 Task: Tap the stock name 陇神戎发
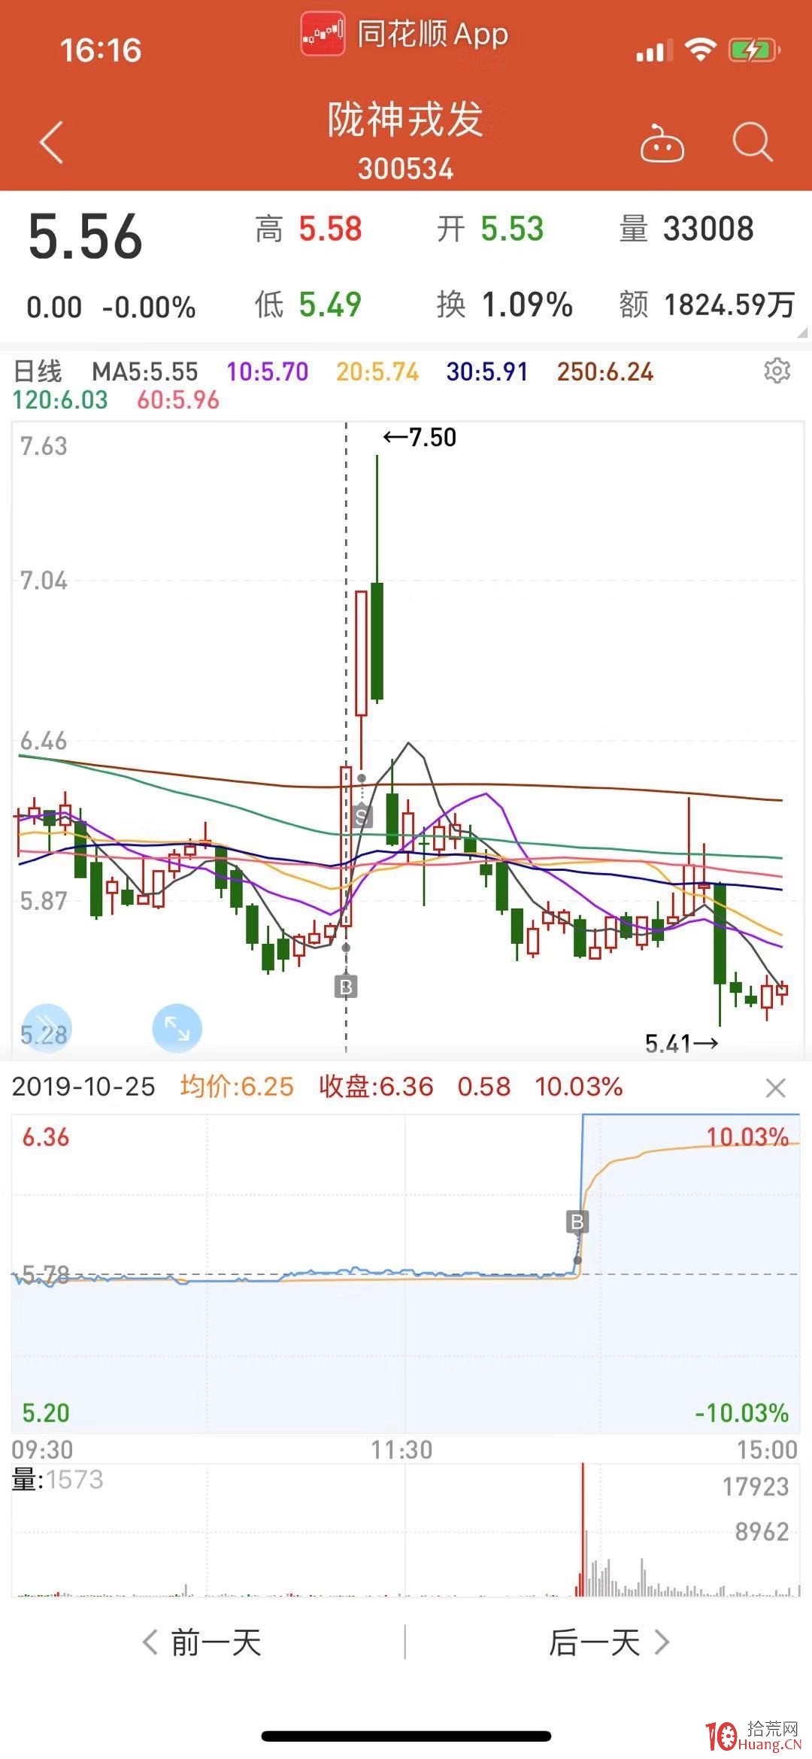coord(405,120)
